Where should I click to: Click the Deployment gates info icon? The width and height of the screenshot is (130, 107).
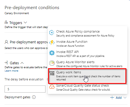coord(34,97)
